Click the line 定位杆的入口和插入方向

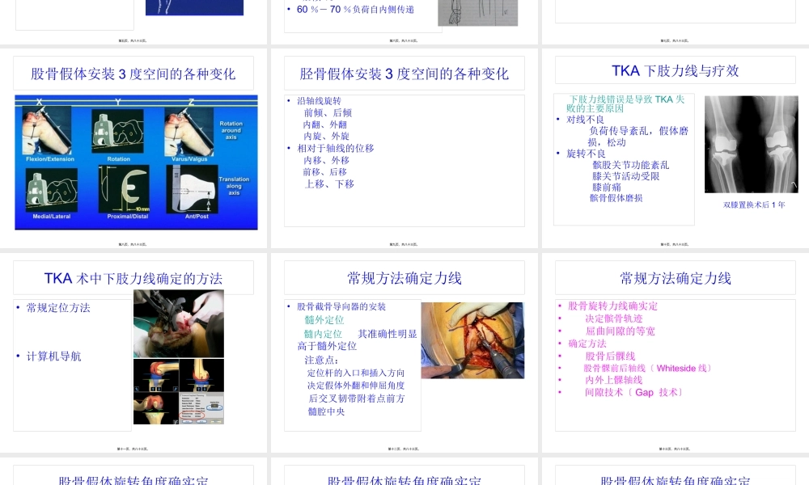[x=355, y=373]
